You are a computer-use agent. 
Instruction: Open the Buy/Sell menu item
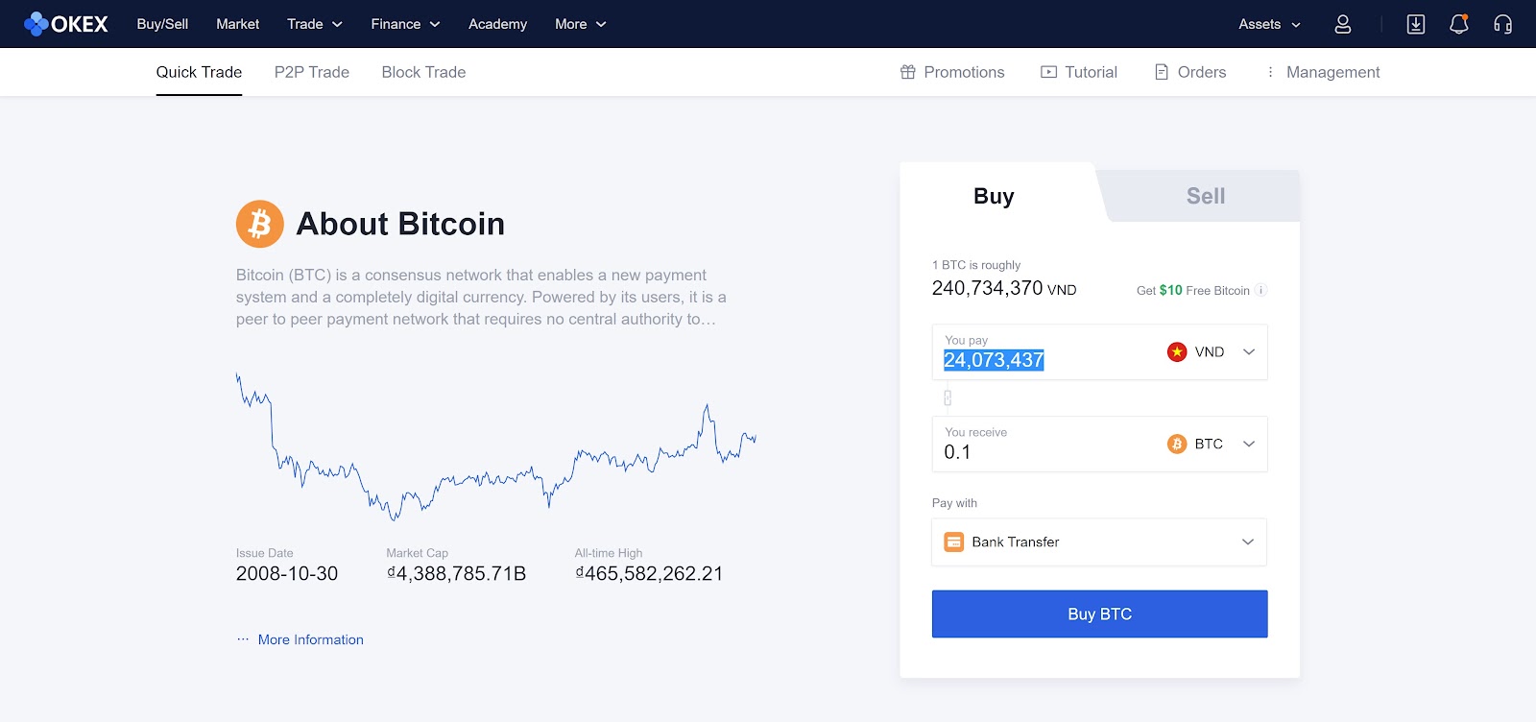[162, 24]
